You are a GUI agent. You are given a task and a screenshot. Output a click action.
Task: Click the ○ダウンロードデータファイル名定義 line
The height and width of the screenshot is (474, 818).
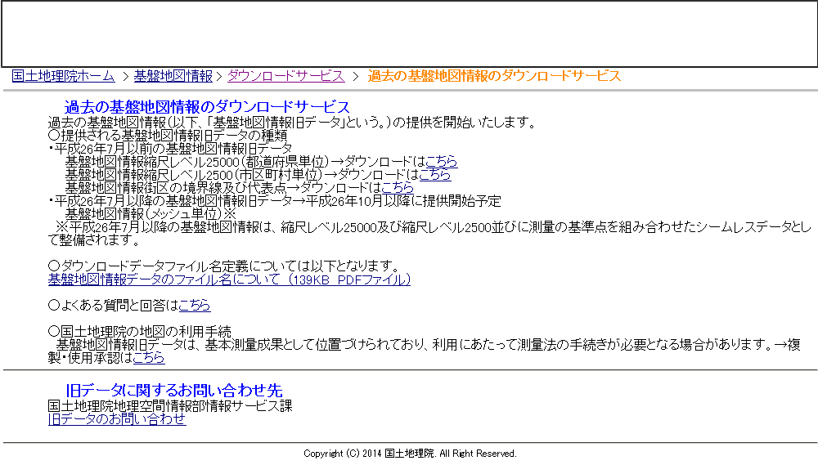(224, 266)
